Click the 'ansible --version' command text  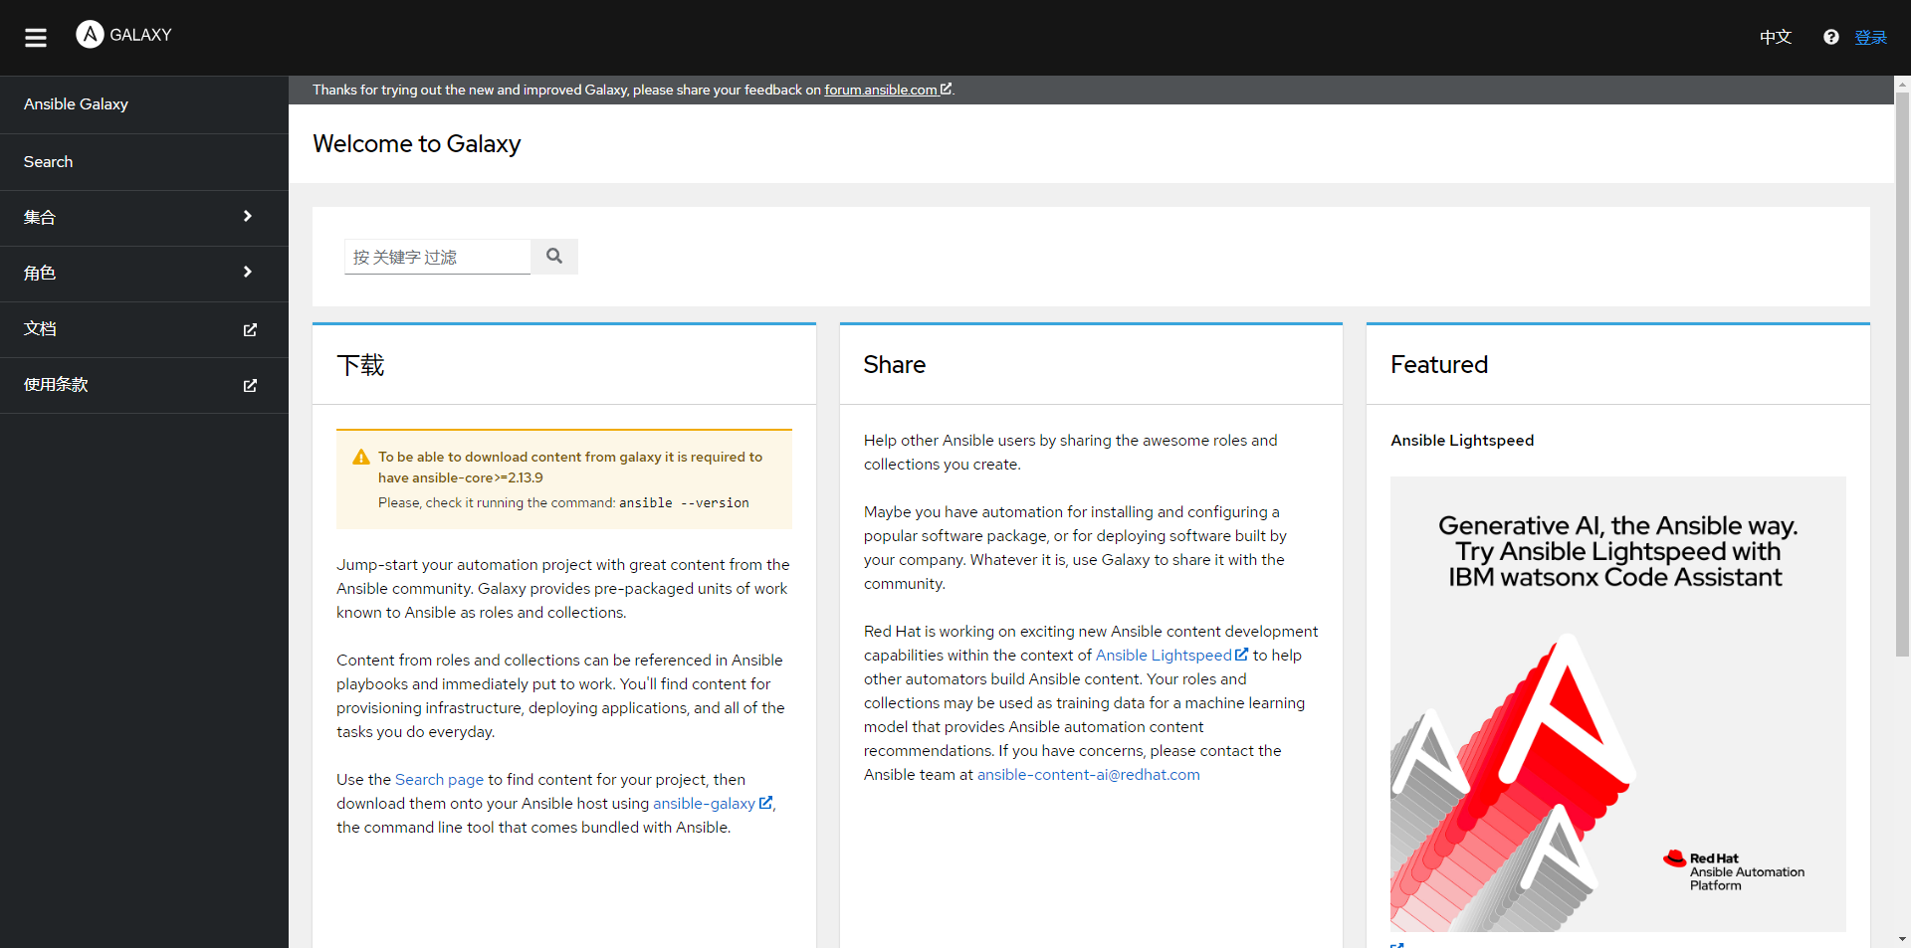pos(684,502)
